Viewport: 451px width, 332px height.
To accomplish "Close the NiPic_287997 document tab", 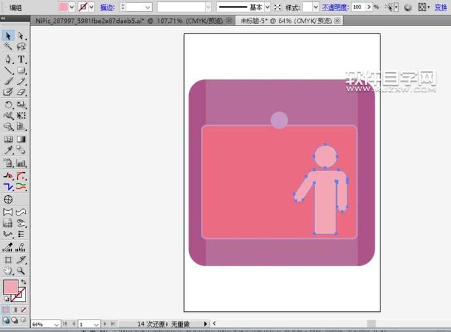I will click(229, 20).
